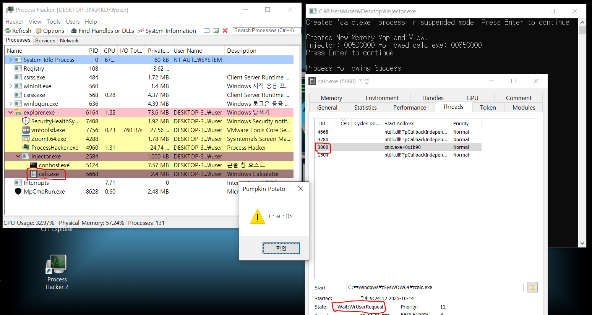
Task: Select the ProcessHacker.exe process icon
Action: click(26, 147)
